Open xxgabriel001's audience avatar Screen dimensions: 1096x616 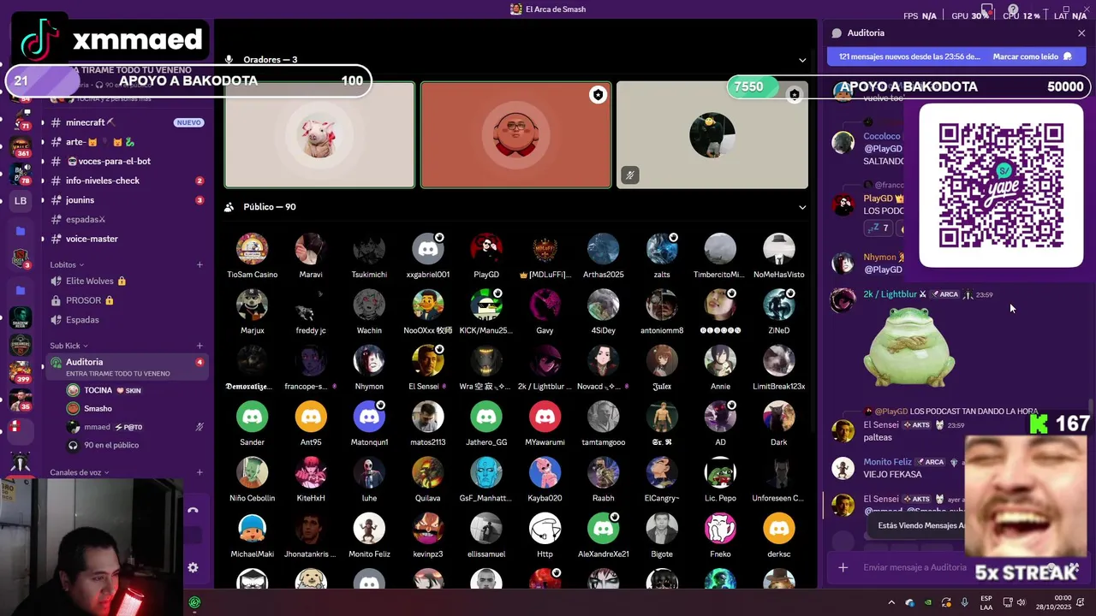tap(427, 249)
